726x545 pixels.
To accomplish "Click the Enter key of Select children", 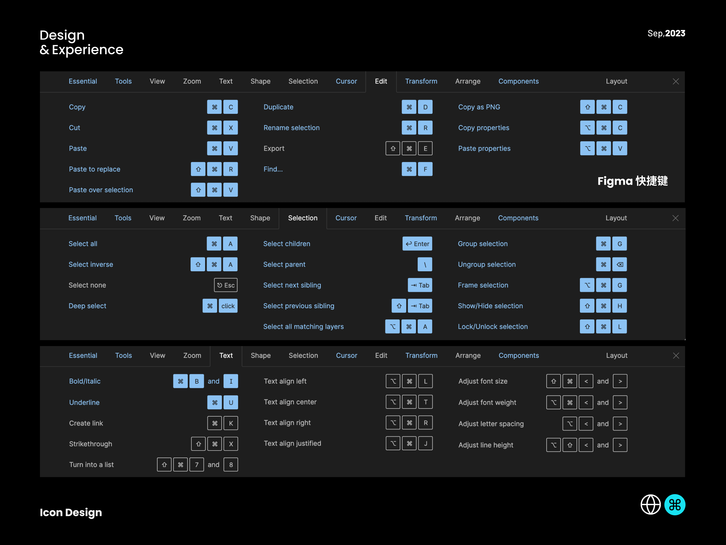I will coord(417,244).
